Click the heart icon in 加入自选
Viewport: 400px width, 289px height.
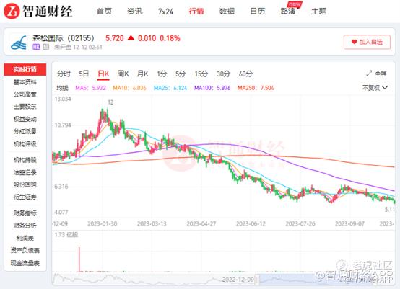(x=354, y=42)
